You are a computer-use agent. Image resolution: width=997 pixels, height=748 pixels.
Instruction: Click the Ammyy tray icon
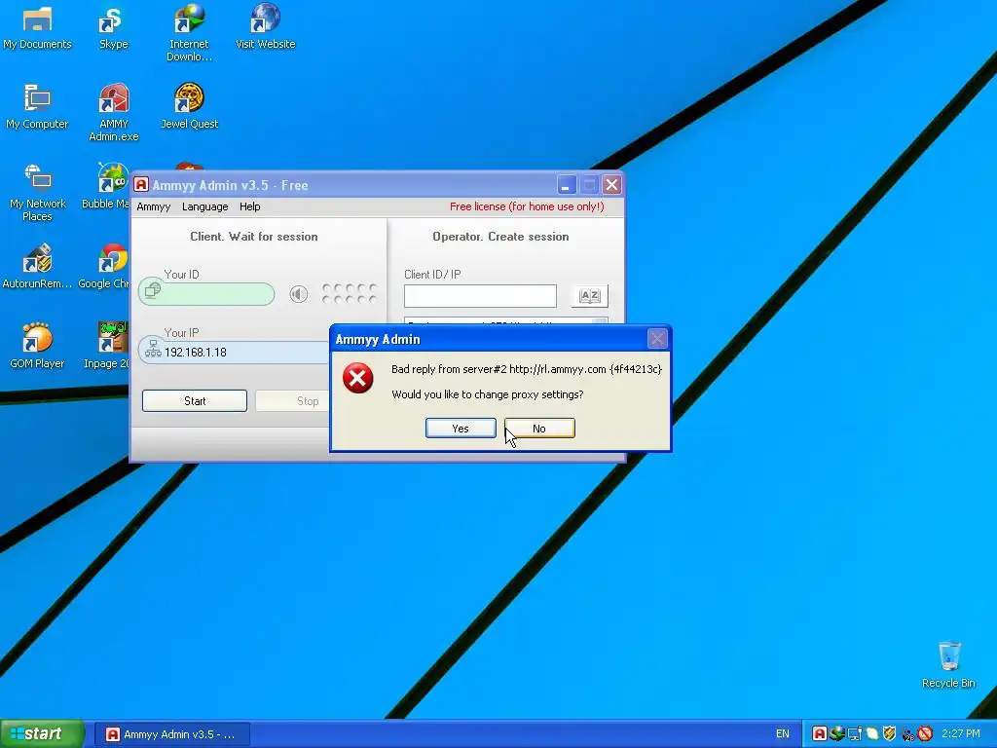[820, 734]
